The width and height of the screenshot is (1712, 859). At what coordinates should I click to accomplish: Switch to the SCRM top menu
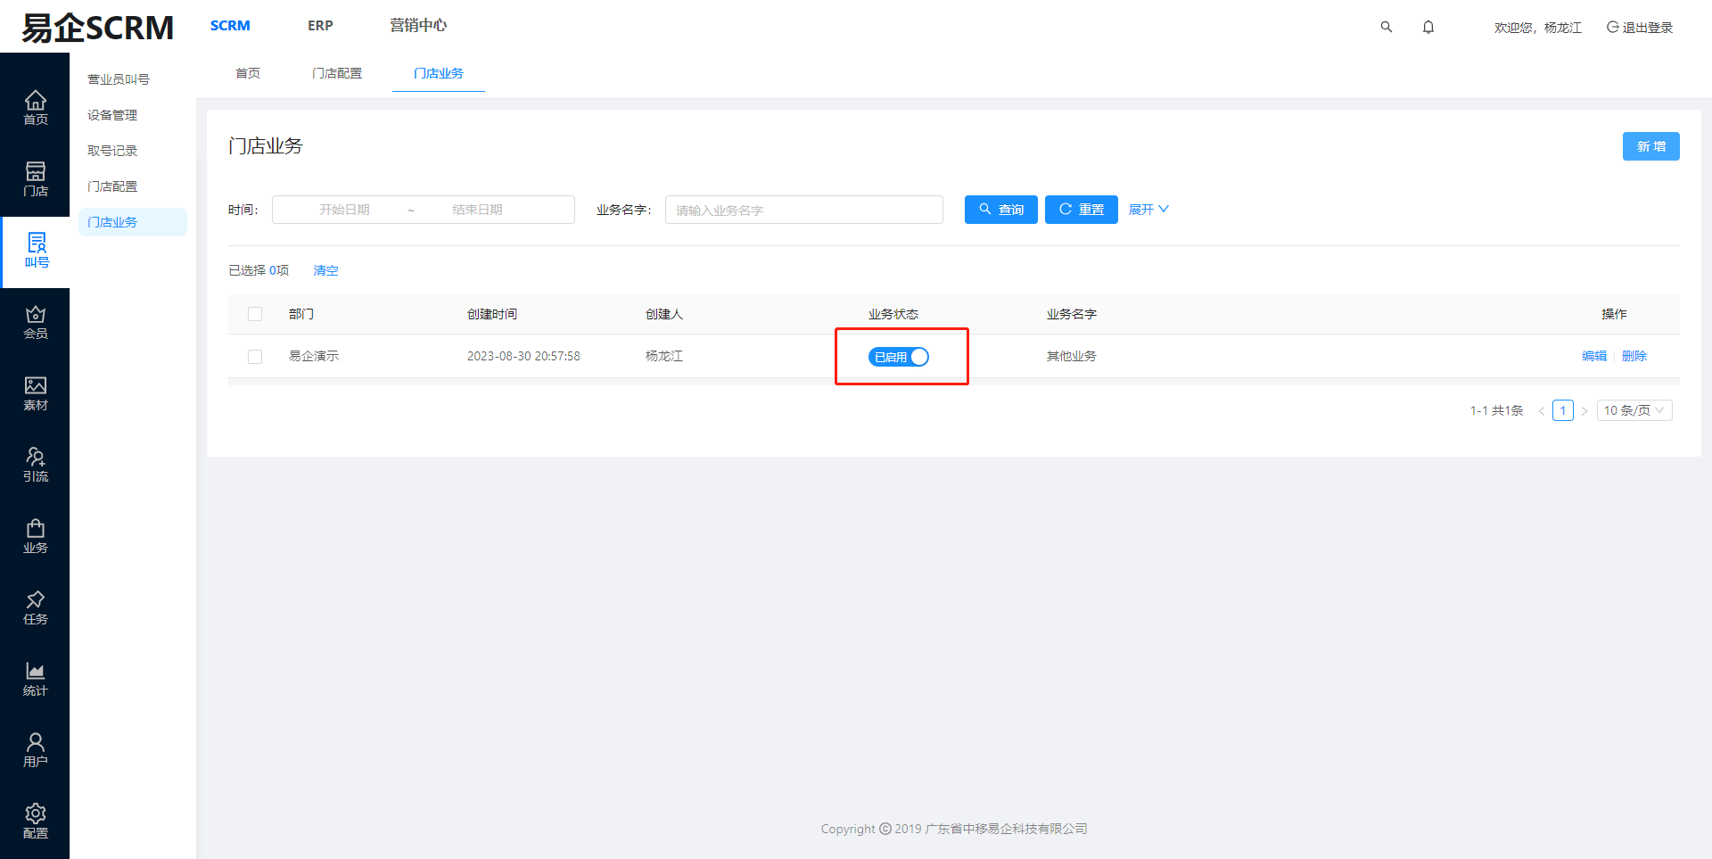tap(230, 26)
